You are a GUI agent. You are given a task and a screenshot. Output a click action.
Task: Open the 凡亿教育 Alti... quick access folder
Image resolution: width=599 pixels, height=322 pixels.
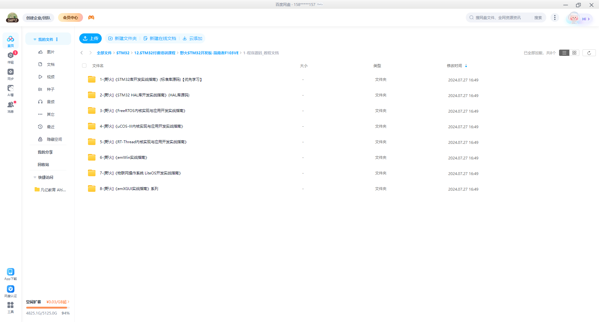click(x=50, y=190)
